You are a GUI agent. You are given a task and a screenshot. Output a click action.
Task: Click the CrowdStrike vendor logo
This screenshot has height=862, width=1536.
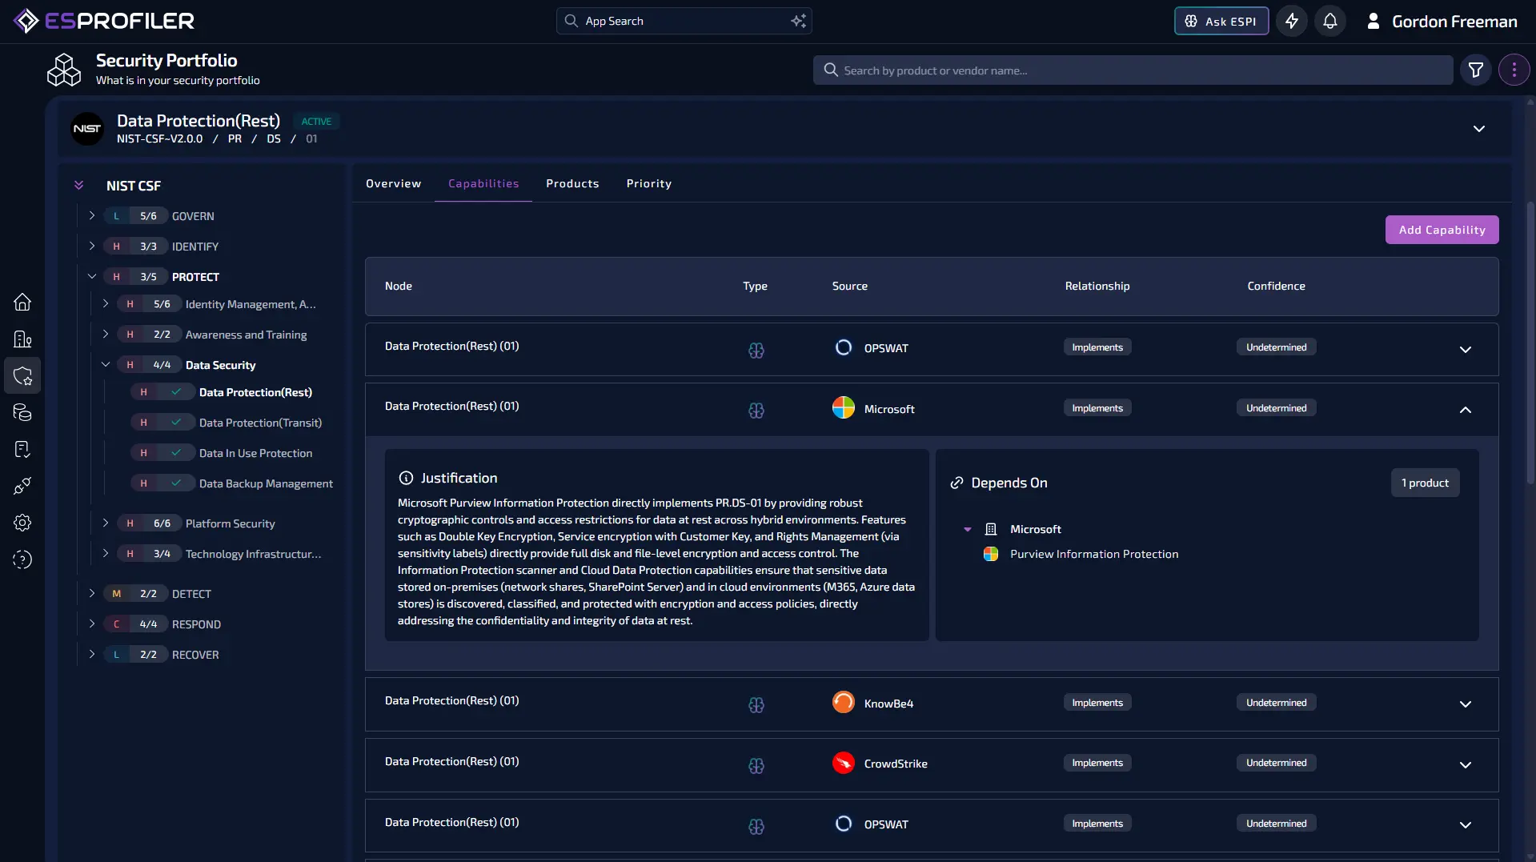(844, 764)
